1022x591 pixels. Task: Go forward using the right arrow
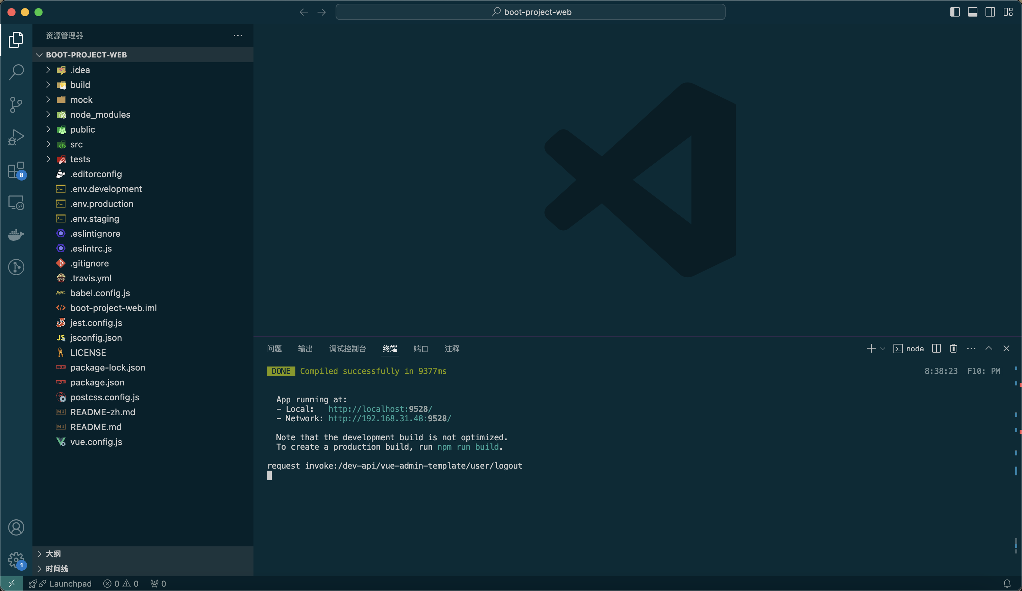322,12
